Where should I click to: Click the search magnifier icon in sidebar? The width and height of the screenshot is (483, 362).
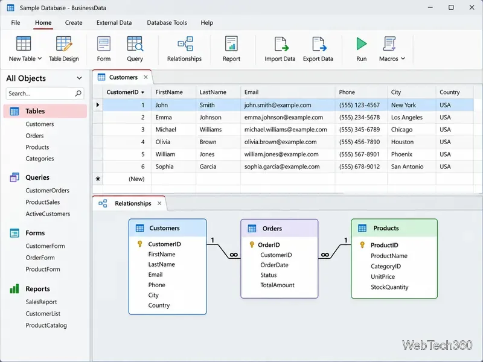click(78, 94)
